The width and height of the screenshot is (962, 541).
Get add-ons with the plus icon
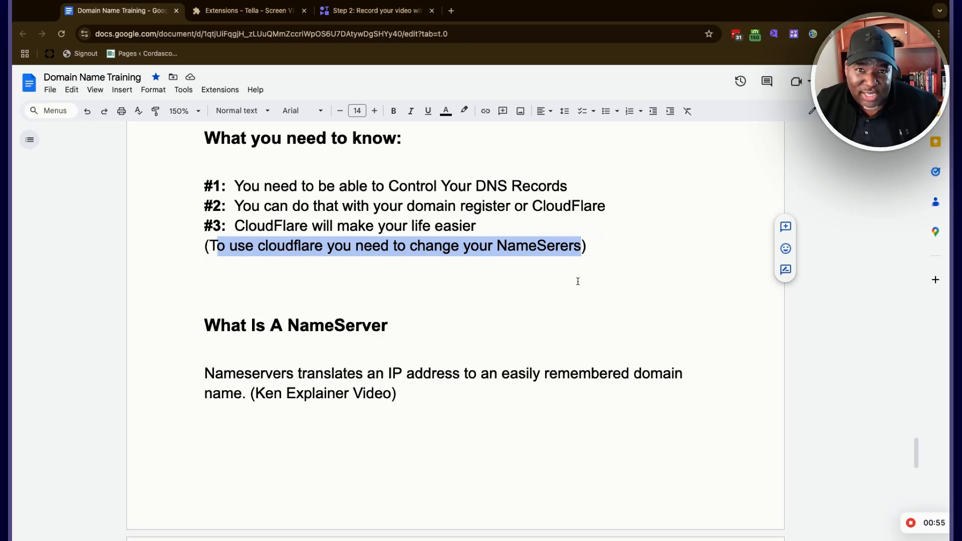click(x=935, y=280)
